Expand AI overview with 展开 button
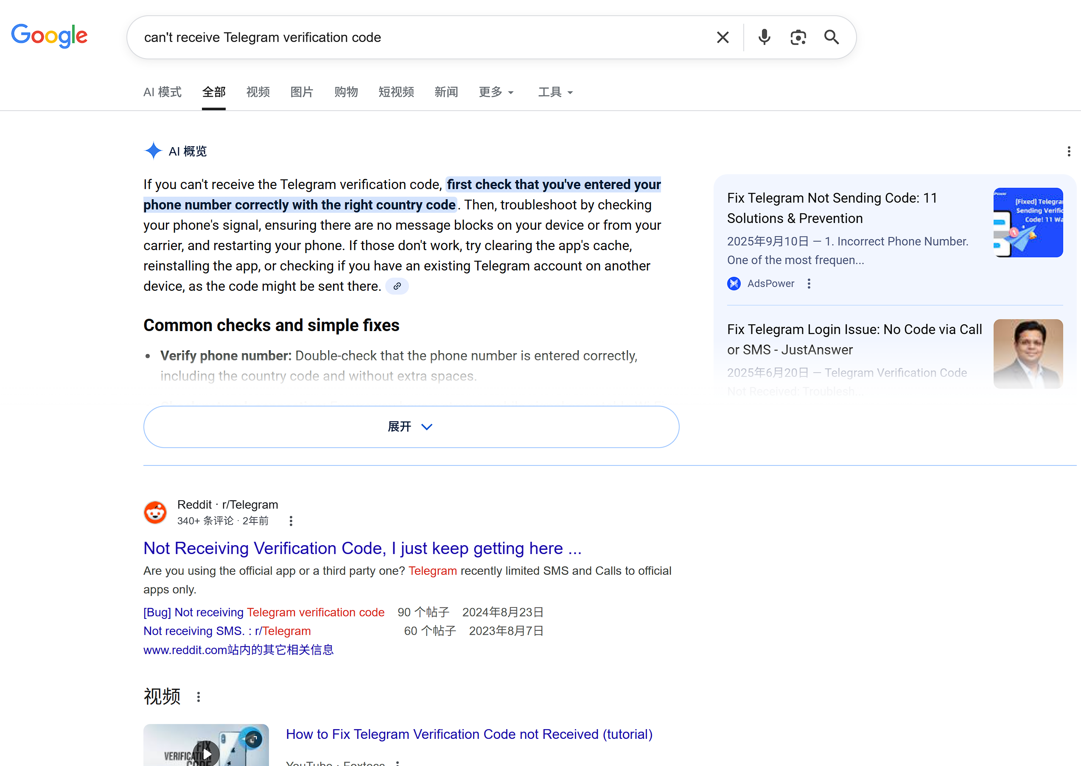Viewport: 1081px width, 766px height. 411,427
